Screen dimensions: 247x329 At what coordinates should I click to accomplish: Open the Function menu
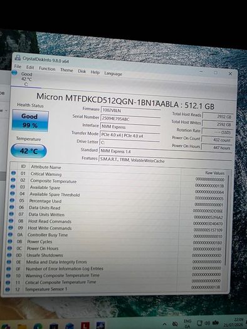coord(47,68)
